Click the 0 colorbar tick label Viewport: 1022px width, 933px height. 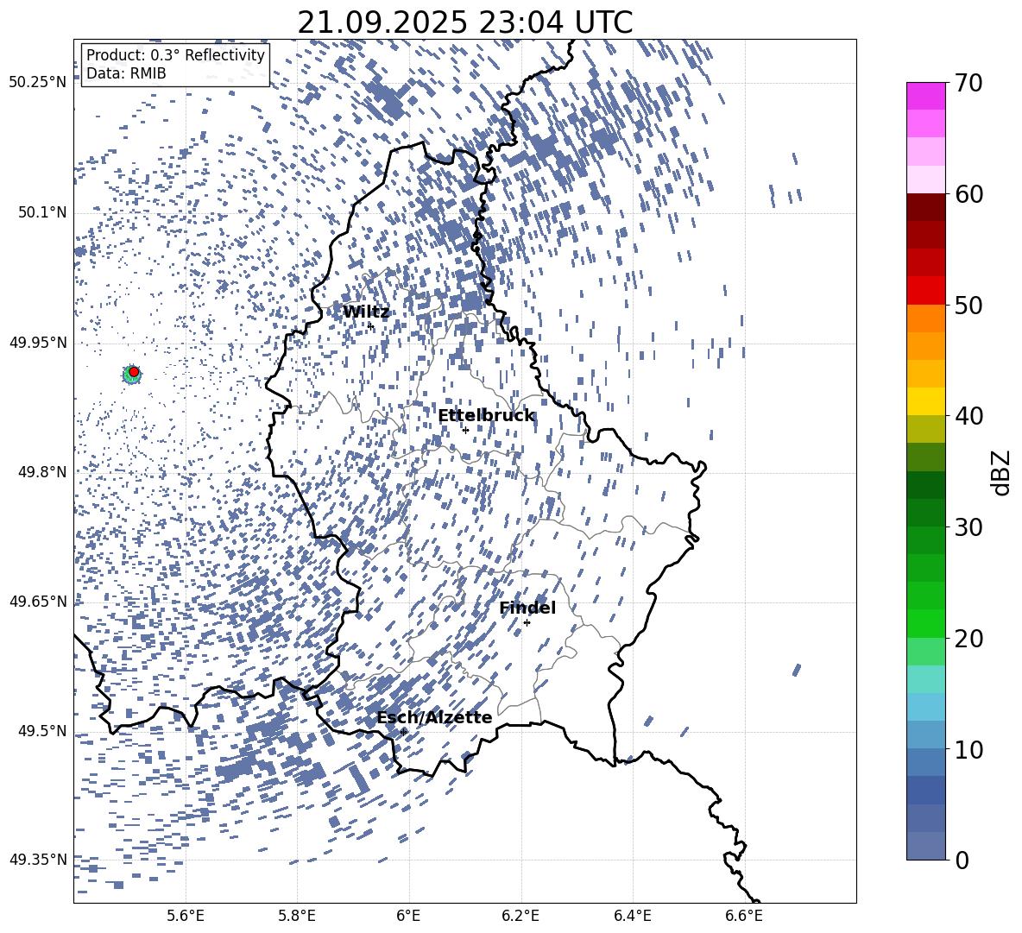click(961, 860)
